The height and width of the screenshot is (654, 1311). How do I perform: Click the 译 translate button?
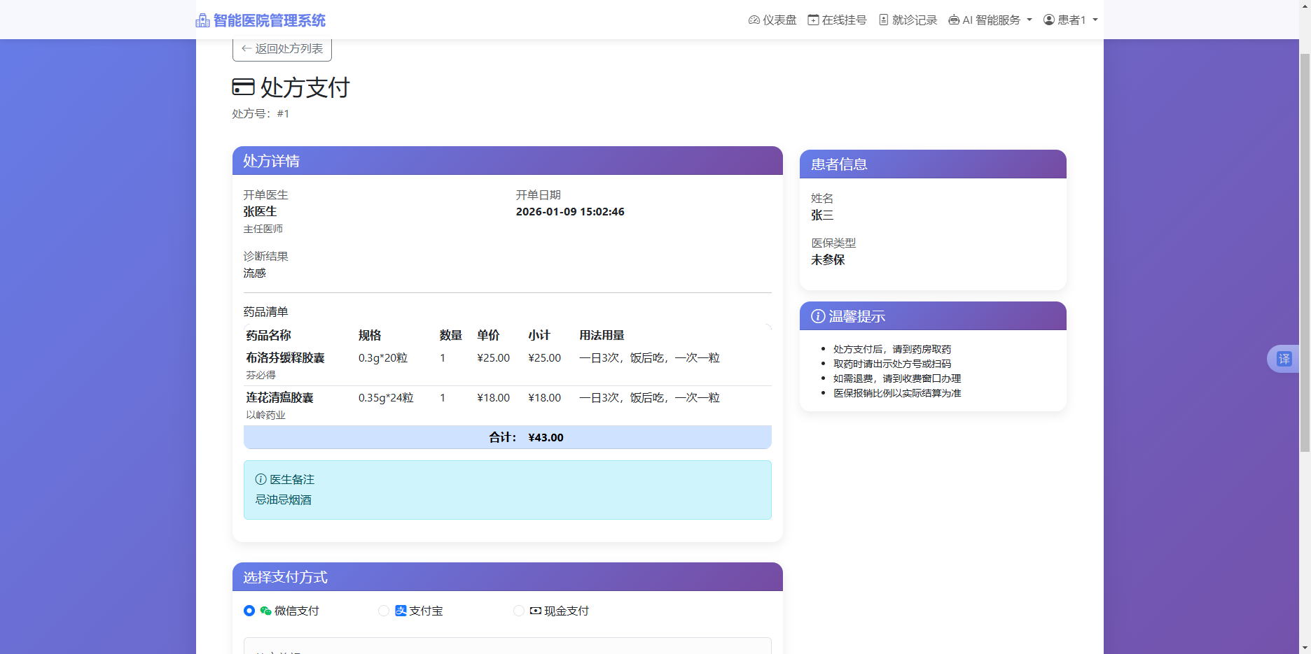click(1284, 358)
